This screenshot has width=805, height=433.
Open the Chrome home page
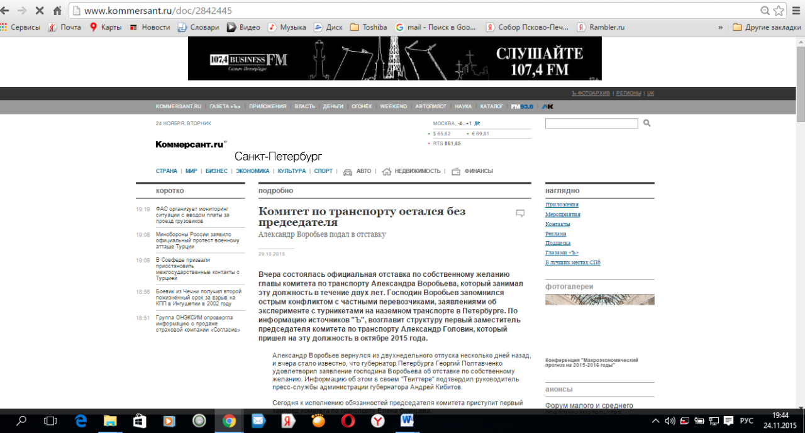click(57, 11)
